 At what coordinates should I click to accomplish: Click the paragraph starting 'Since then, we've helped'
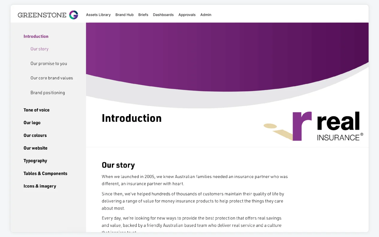tap(193, 201)
